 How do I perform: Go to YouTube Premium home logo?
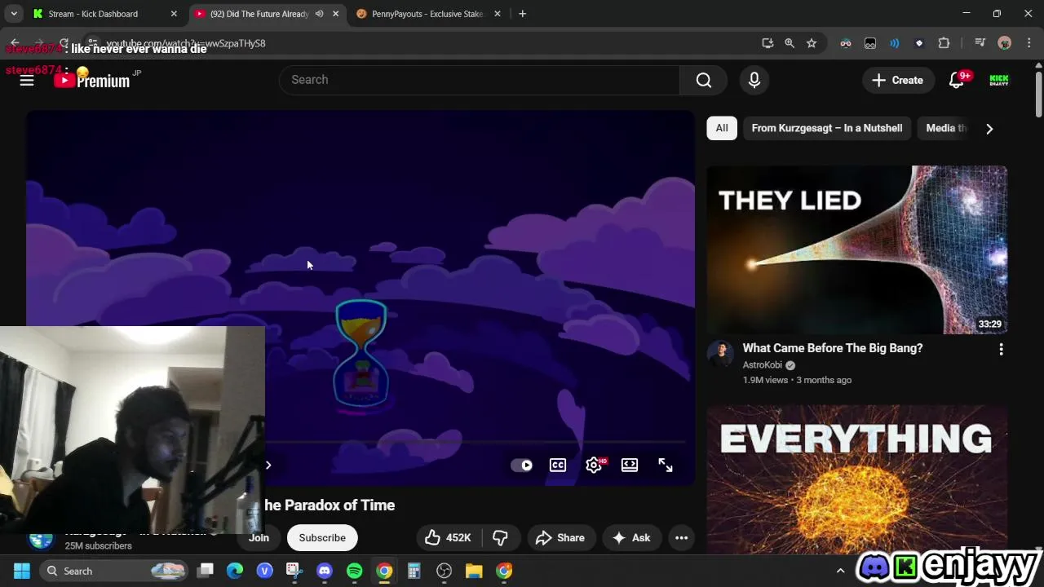point(92,80)
